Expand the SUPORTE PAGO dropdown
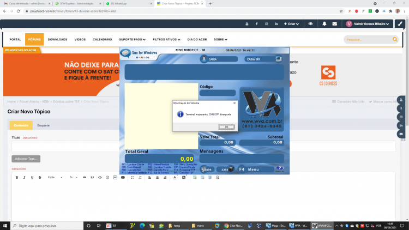 click(133, 39)
